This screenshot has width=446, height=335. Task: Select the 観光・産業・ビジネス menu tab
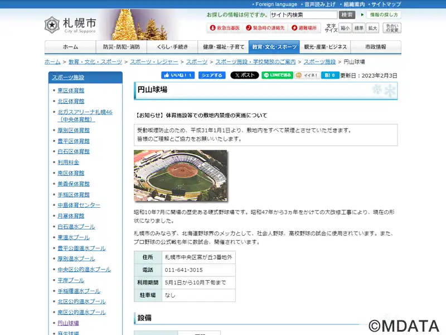click(x=325, y=47)
